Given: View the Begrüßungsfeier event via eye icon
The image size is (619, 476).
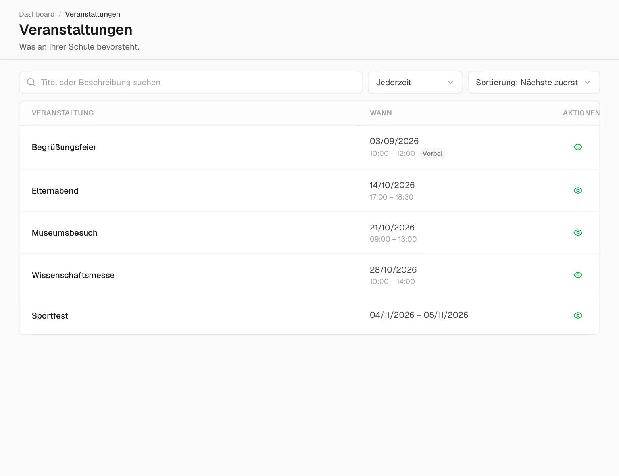Looking at the screenshot, I should pos(578,147).
